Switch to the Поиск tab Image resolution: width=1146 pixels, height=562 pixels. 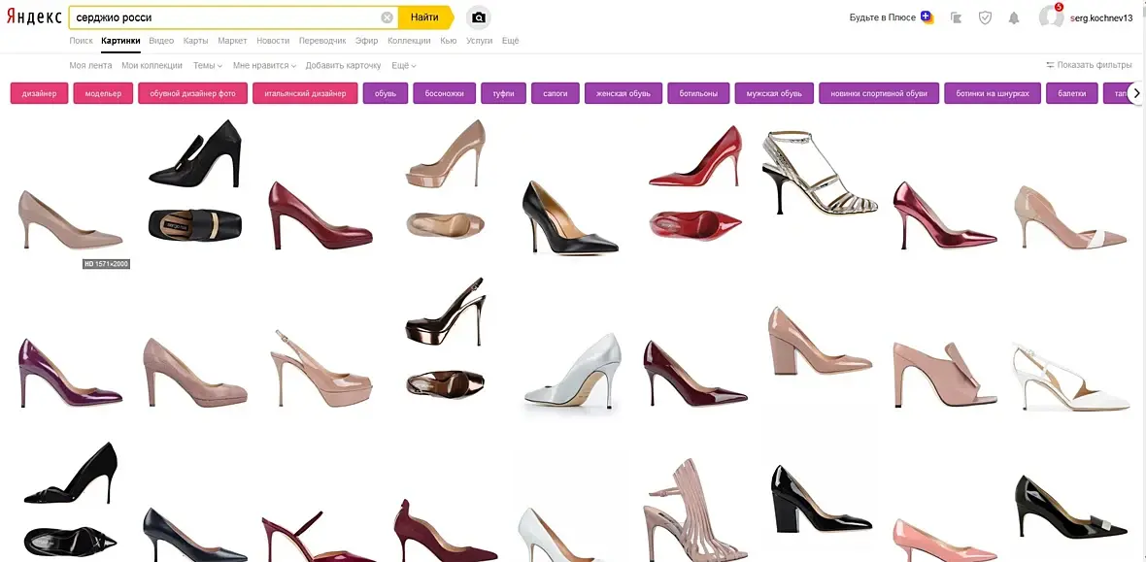coord(82,41)
